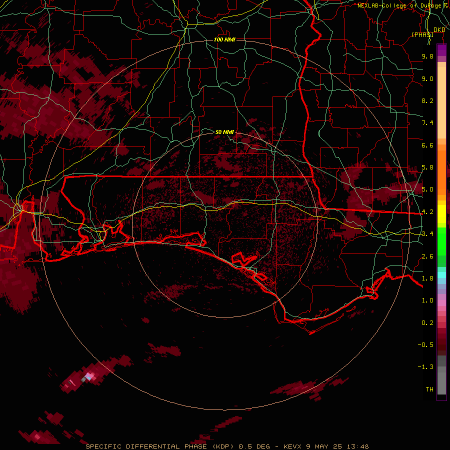Click the 9 MAY 25 date

324,446
